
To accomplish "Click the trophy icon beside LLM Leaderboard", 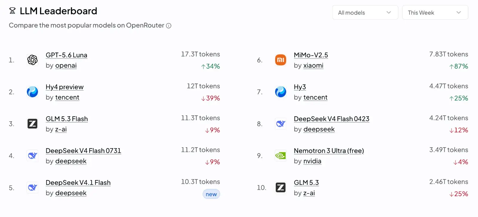I will tap(12, 11).
